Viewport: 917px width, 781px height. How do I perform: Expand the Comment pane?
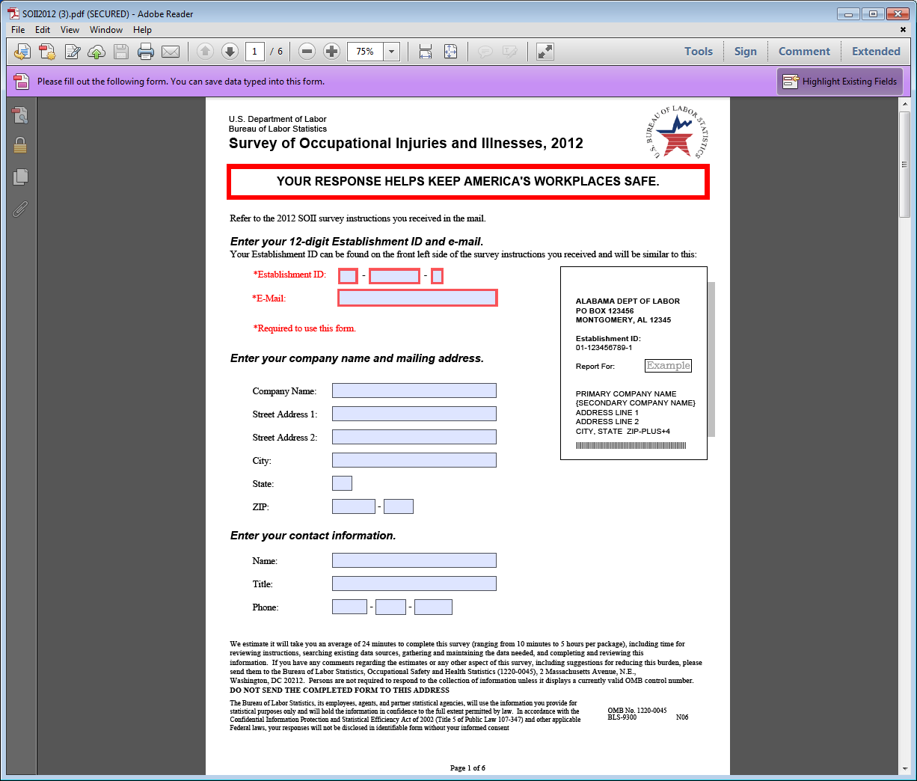click(x=804, y=52)
